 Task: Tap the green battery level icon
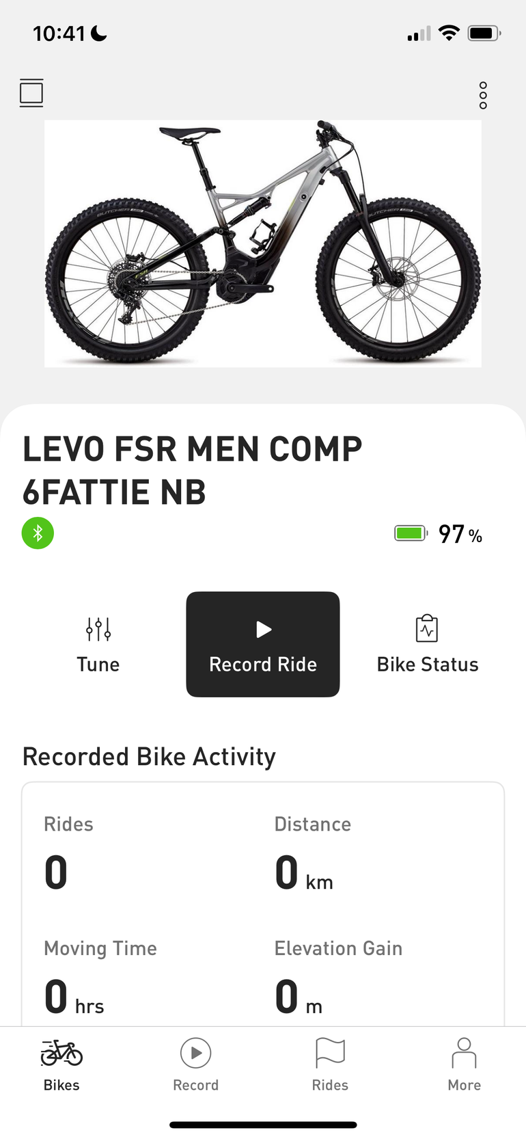(411, 533)
